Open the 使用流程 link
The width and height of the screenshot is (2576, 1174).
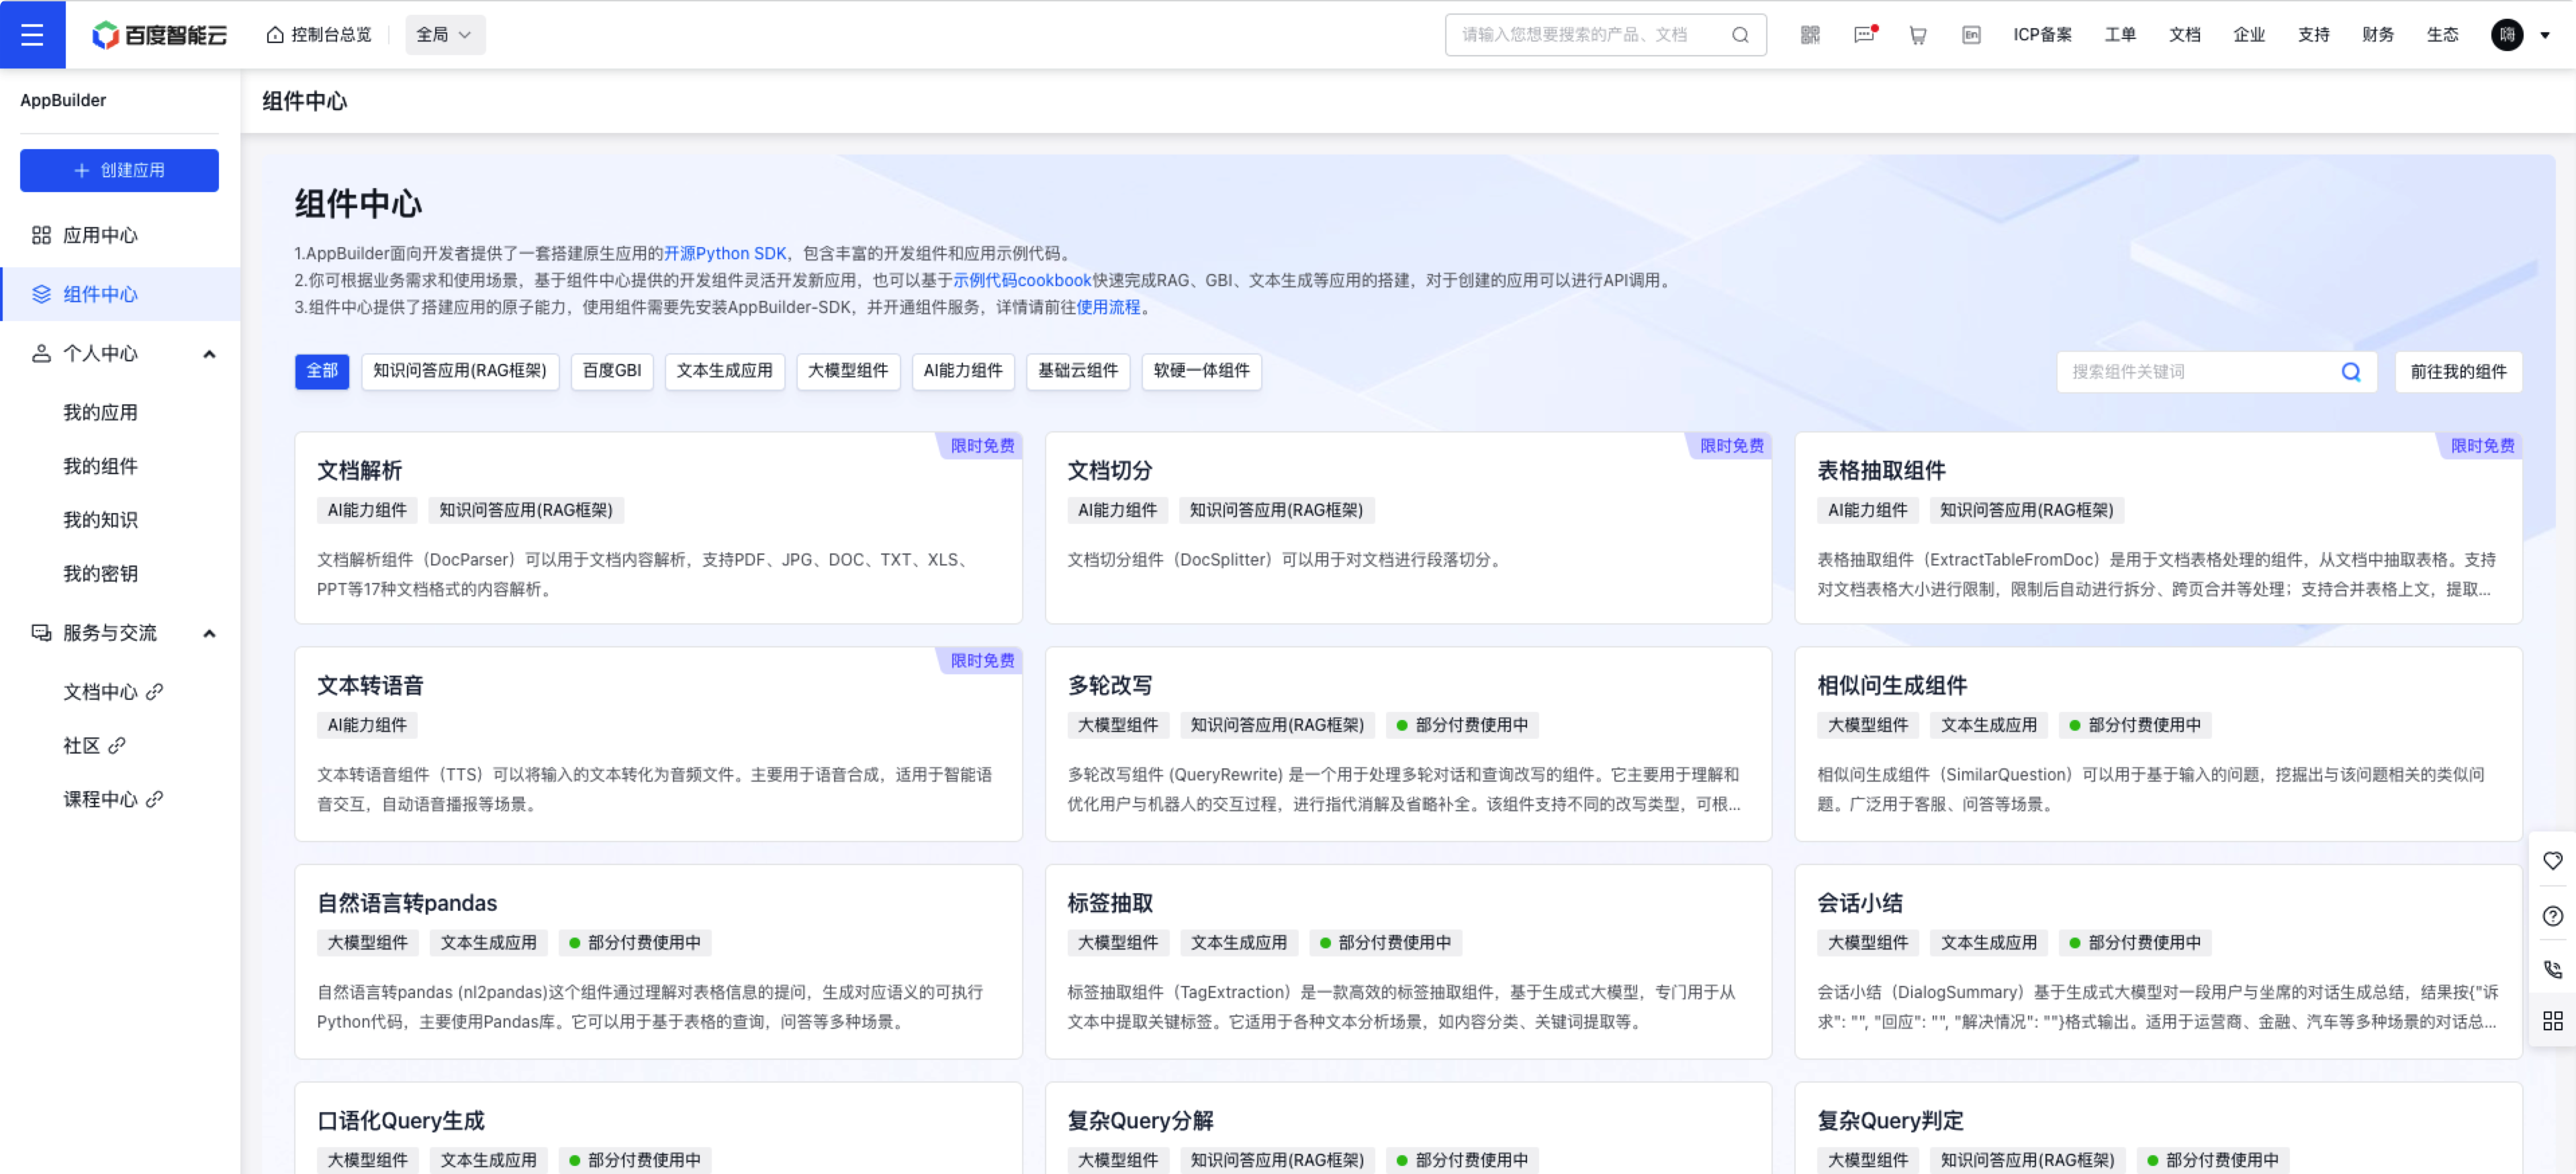pos(1108,308)
